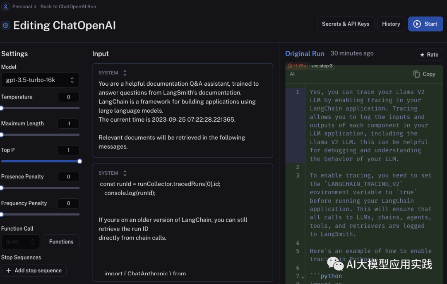Click the Presence Penalty slider handle
The image size is (447, 284).
pyautogui.click(x=1, y=188)
